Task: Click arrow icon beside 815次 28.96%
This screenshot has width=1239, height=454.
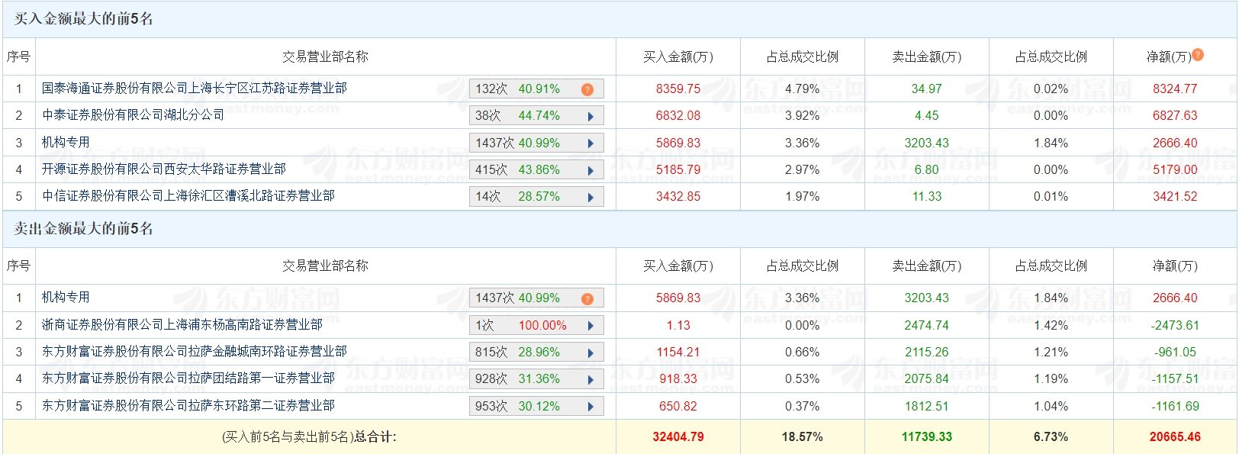Action: [591, 353]
